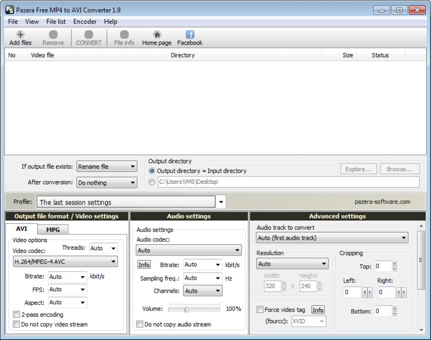The height and width of the screenshot is (340, 431).
Task: Open the View menu
Action: click(x=32, y=22)
